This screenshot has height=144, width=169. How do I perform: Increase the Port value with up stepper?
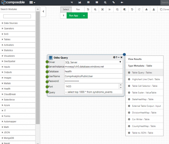(121, 85)
